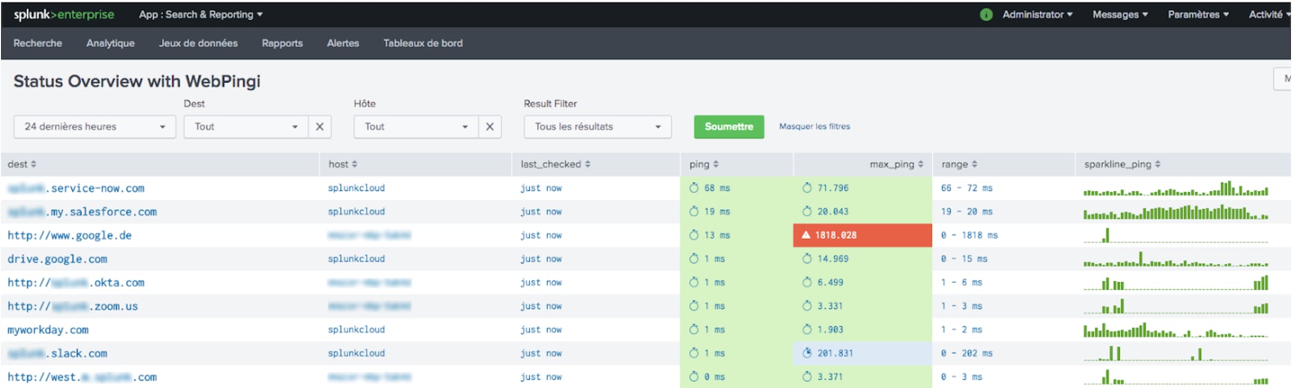
Task: Click stopwatch icon beside 20.043 max ping
Action: pyautogui.click(x=807, y=212)
